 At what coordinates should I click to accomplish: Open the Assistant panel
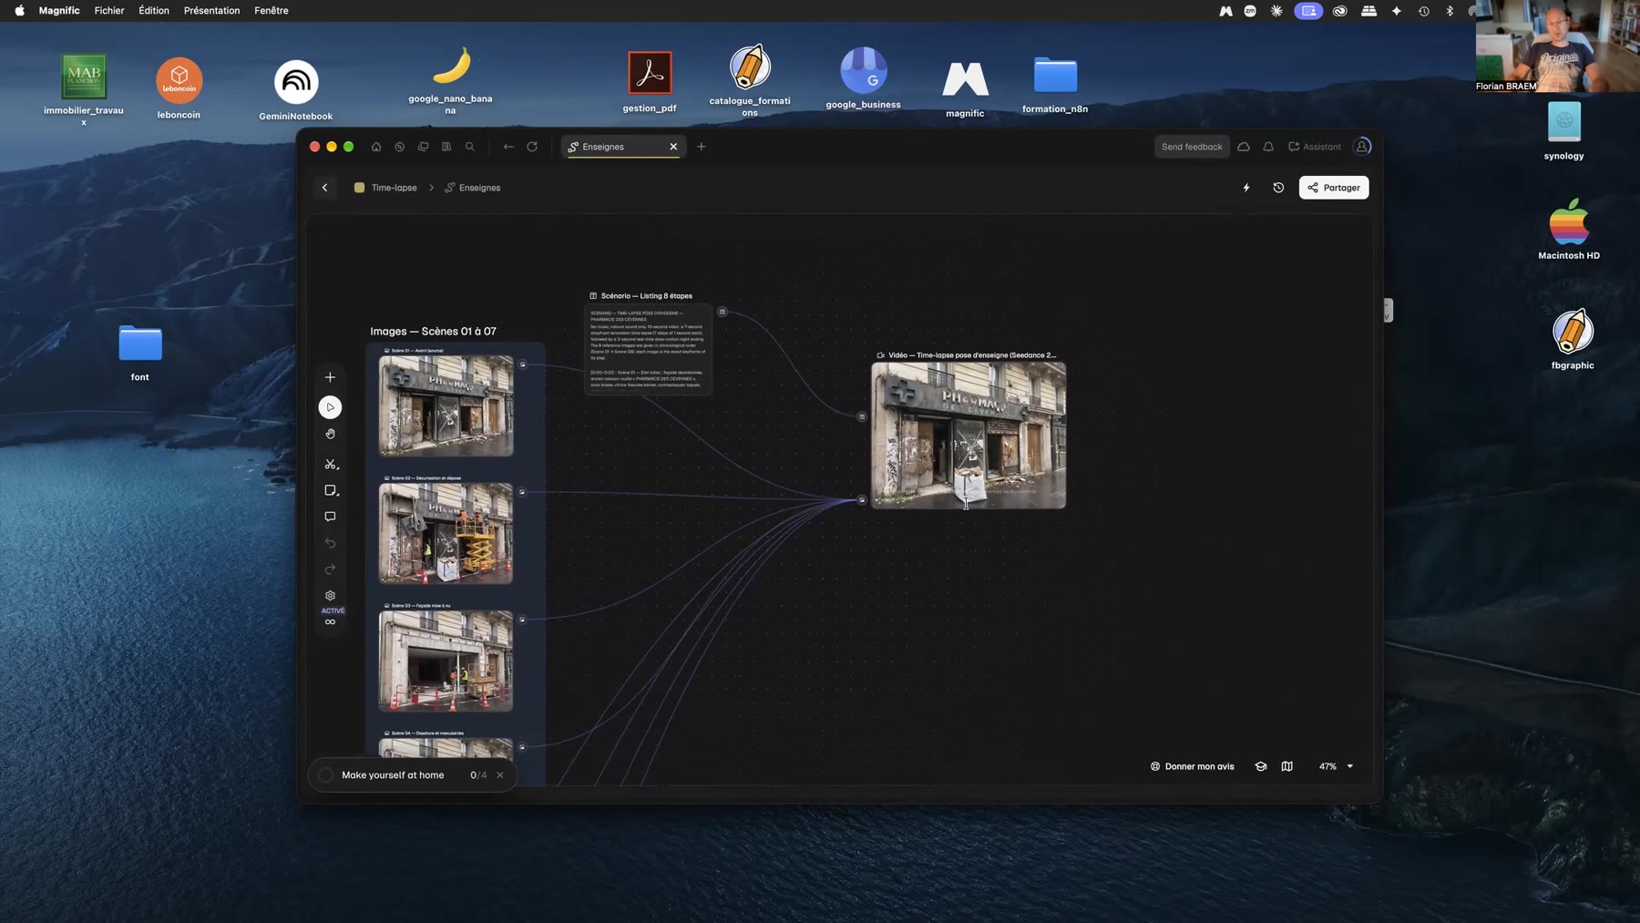click(1314, 147)
